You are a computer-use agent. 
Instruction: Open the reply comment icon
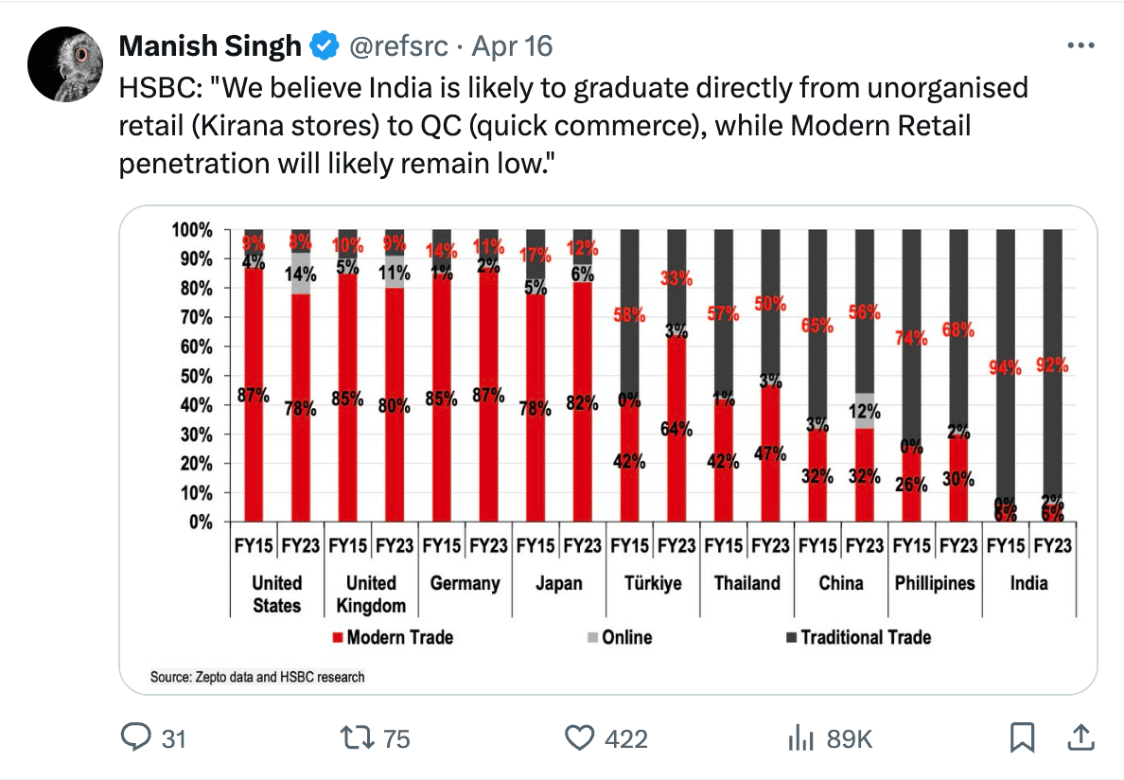tap(135, 737)
